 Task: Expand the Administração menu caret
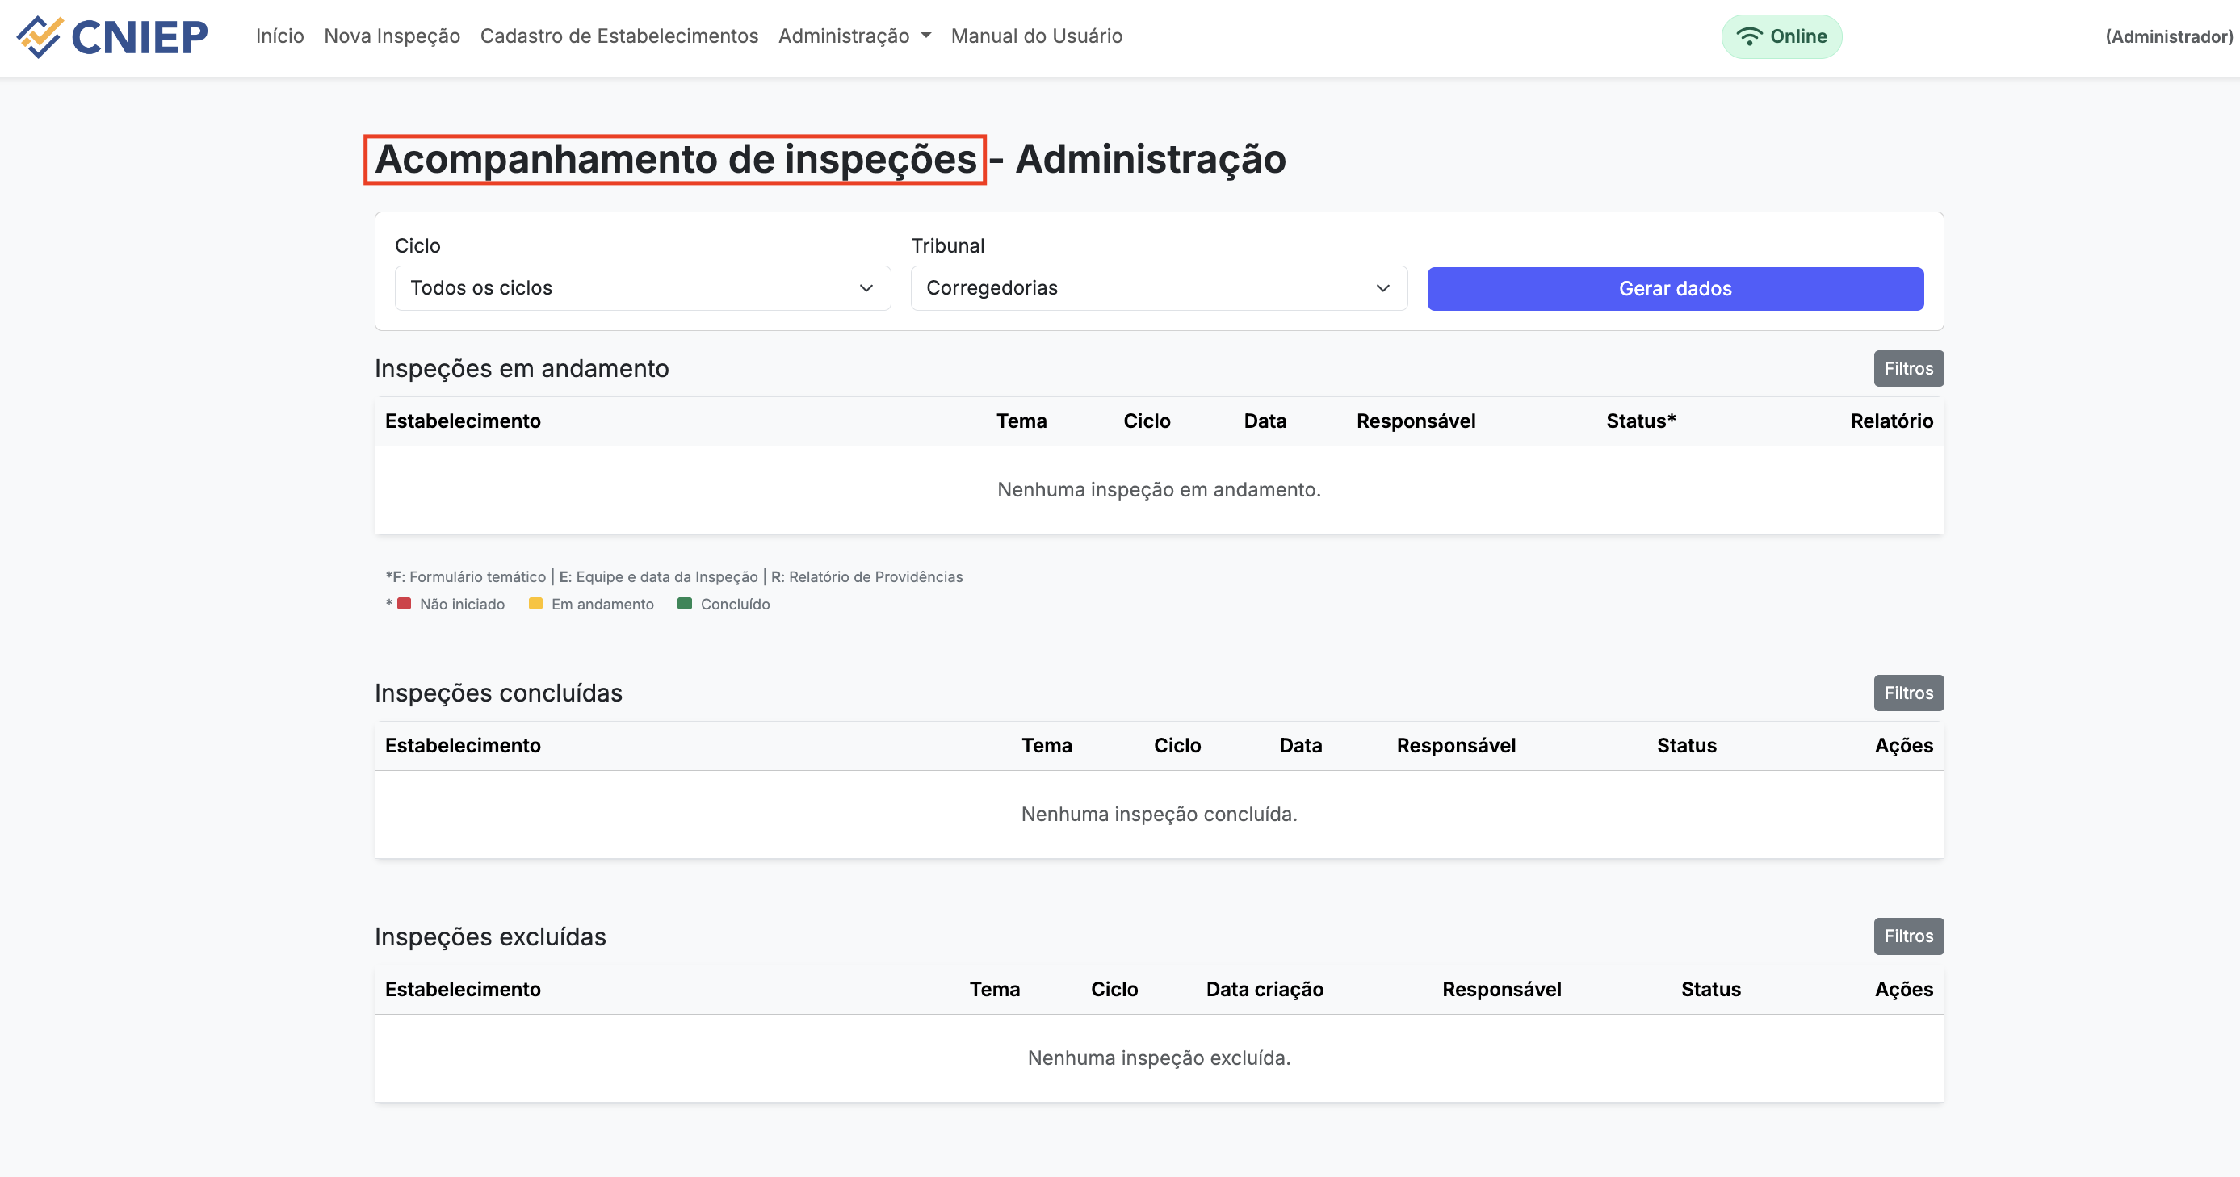[x=926, y=36]
